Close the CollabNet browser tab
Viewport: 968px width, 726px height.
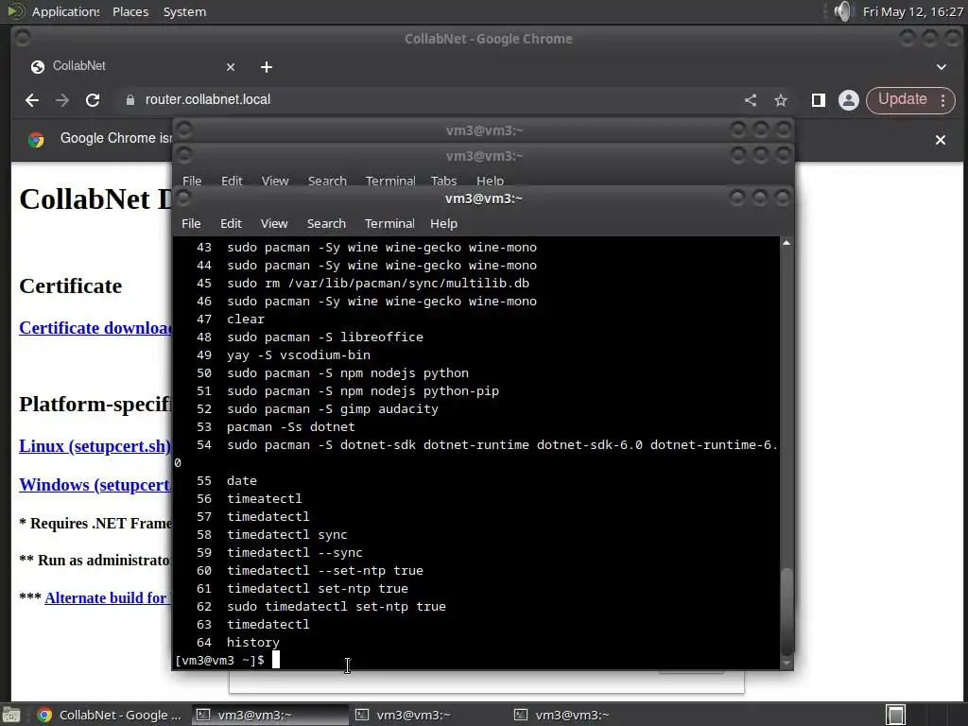(x=231, y=67)
